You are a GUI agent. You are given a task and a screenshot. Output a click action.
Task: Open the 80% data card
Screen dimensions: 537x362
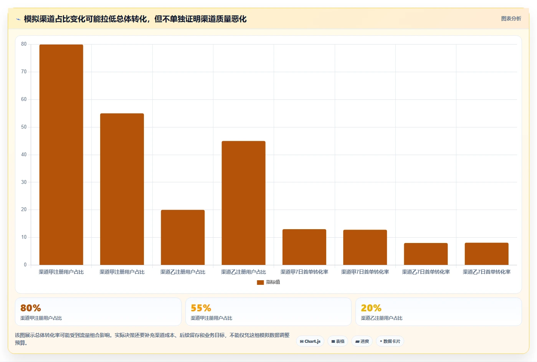tap(98, 312)
